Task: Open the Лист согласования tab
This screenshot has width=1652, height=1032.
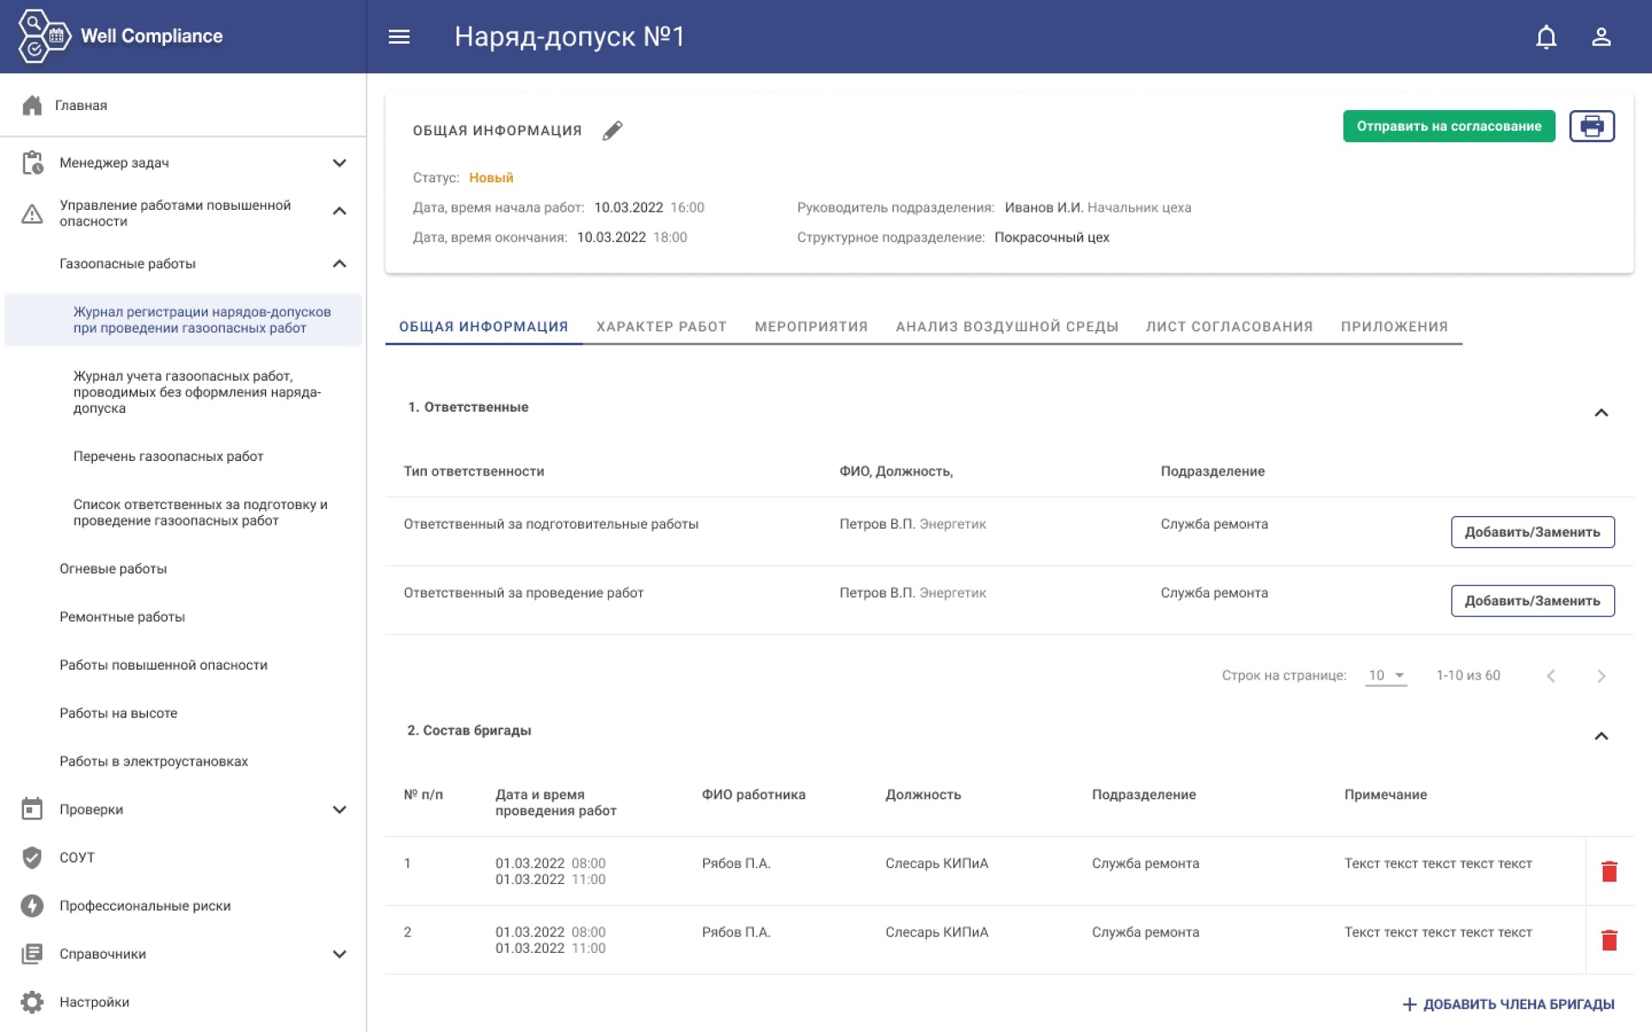Action: click(x=1229, y=327)
